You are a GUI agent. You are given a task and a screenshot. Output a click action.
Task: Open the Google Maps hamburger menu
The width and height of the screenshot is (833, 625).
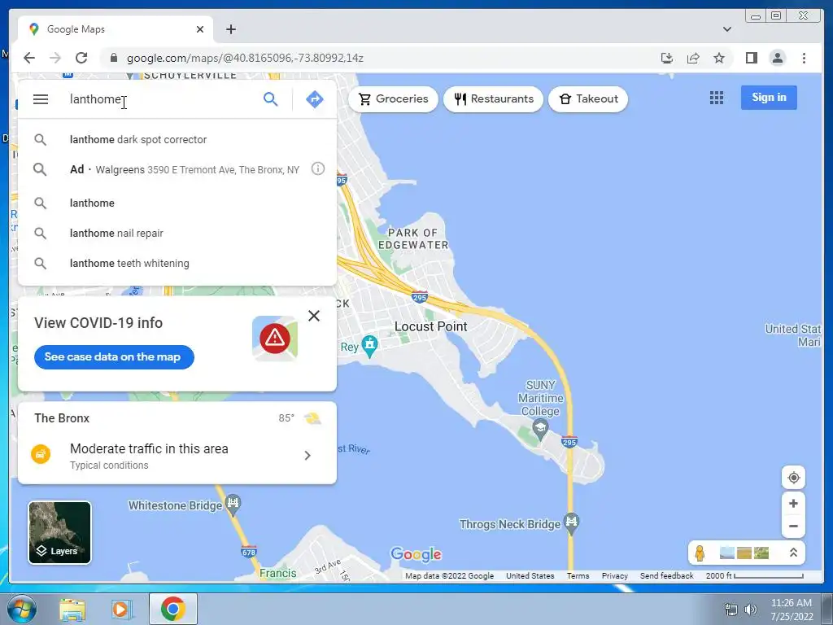coord(41,98)
